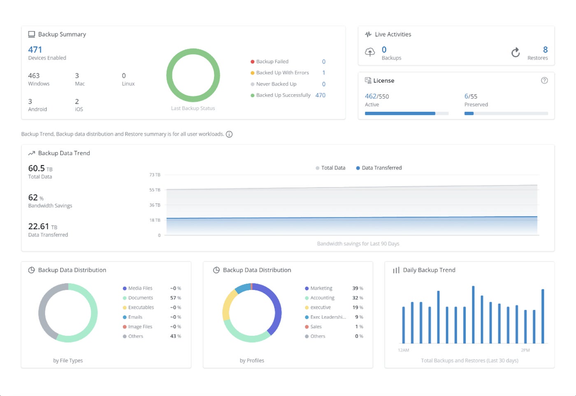Toggle the Total Data legend item
576x396 pixels.
(x=330, y=168)
